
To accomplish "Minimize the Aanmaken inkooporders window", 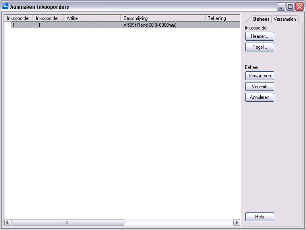I will pyautogui.click(x=281, y=7).
